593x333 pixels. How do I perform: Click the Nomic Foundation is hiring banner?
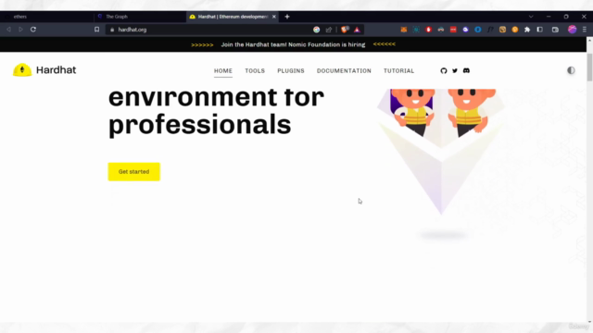click(x=293, y=44)
